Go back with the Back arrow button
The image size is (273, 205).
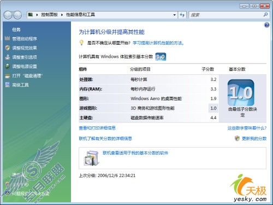[x=8, y=15]
